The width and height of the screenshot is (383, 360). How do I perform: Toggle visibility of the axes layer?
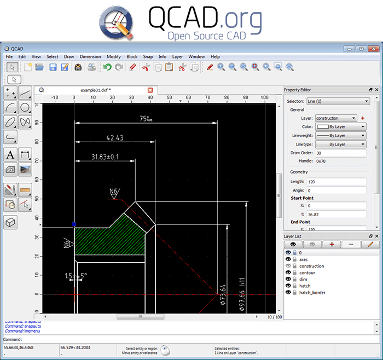[288, 259]
